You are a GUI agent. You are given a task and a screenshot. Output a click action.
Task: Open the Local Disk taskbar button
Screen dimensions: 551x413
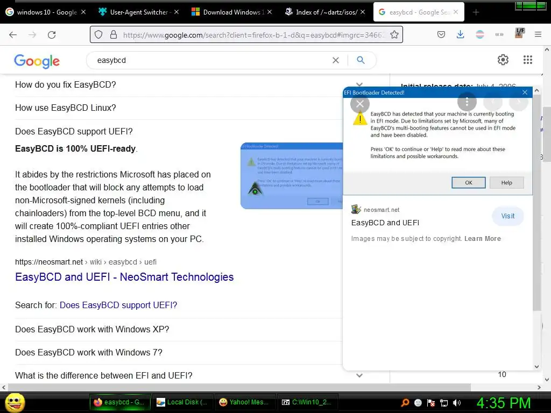[x=182, y=402]
